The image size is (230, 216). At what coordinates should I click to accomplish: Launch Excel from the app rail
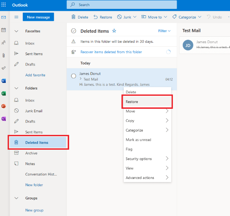point(3,93)
